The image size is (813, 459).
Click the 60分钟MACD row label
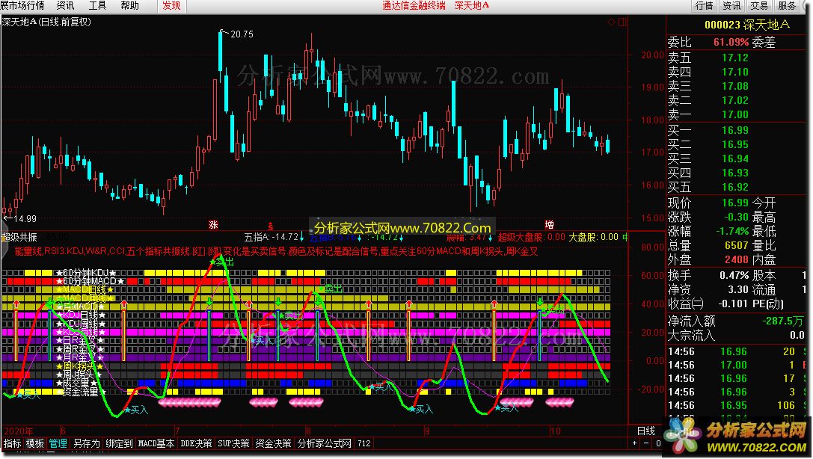pos(90,281)
